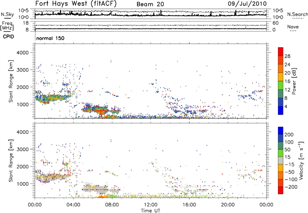The image size is (308, 213).
Task: Click the gray segment of velocity colorbar
Action: point(281,160)
